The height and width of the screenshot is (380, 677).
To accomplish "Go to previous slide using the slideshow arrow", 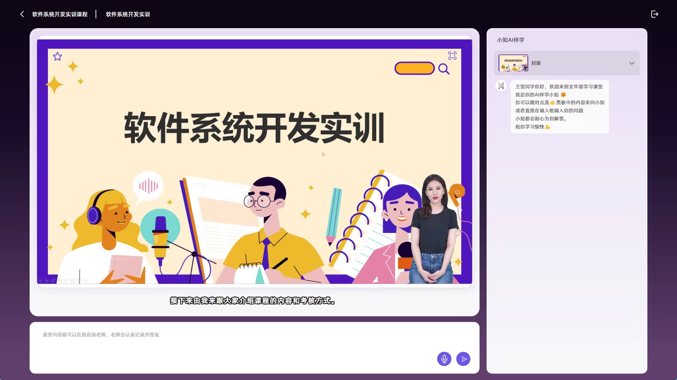I will pos(40,280).
